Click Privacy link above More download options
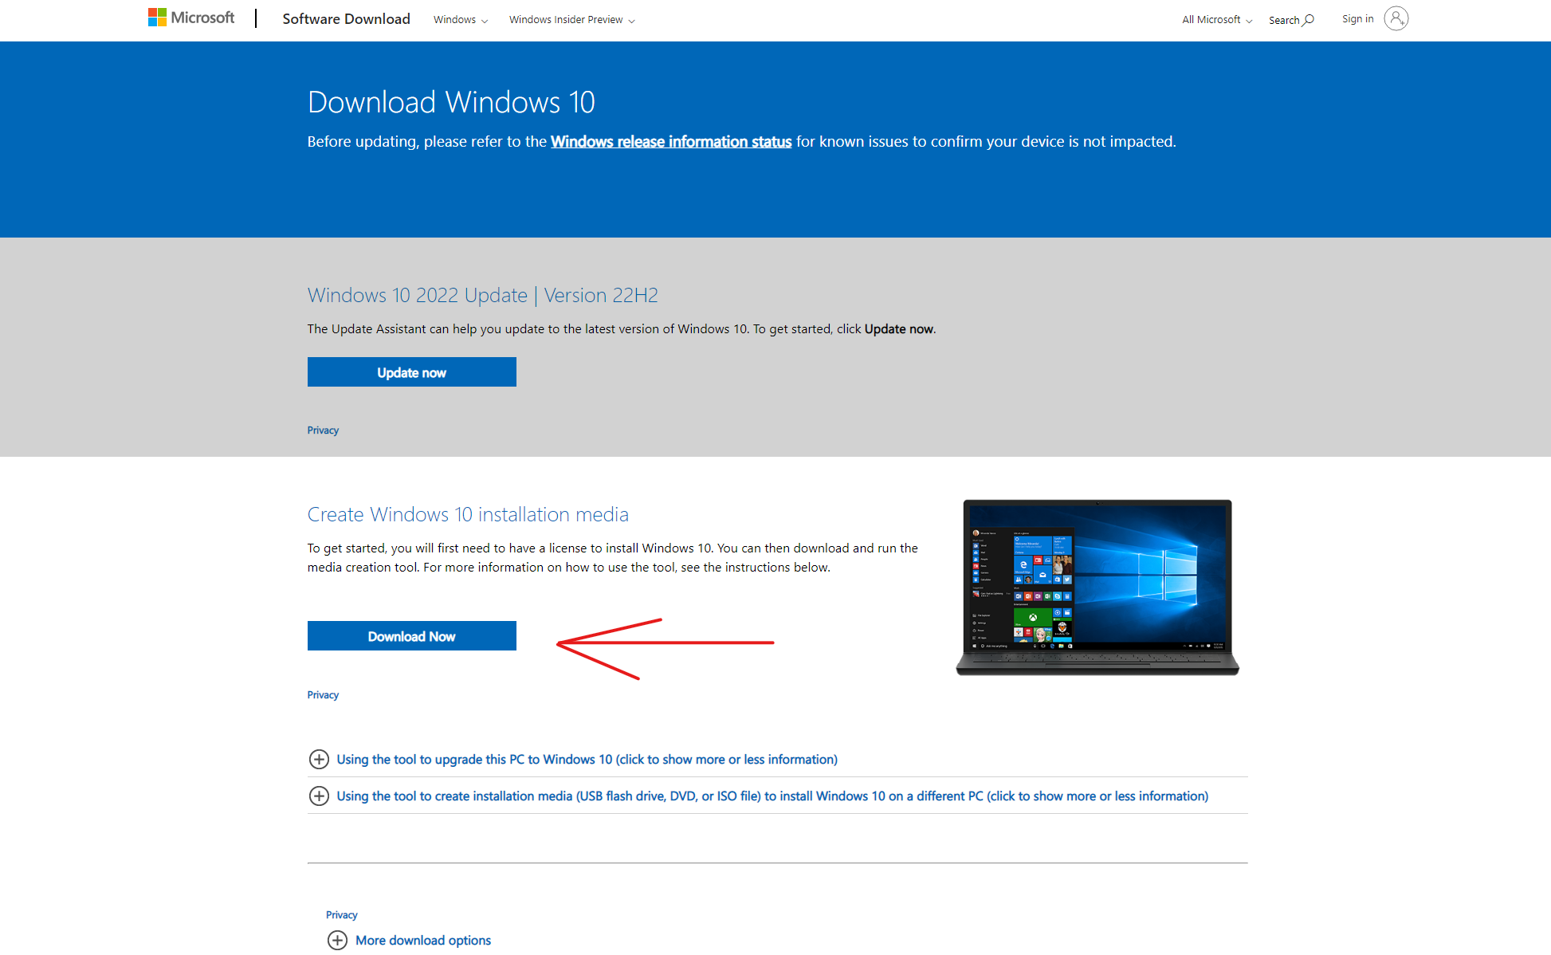1551x955 pixels. [341, 915]
